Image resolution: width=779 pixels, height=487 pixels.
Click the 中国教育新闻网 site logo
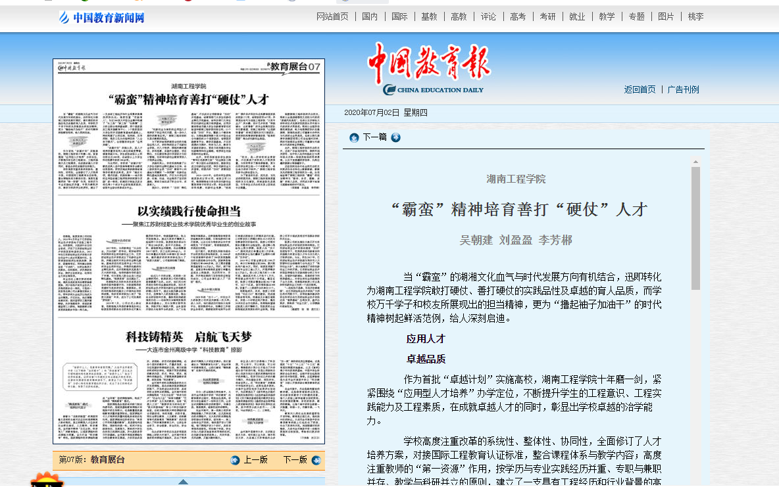click(x=101, y=18)
